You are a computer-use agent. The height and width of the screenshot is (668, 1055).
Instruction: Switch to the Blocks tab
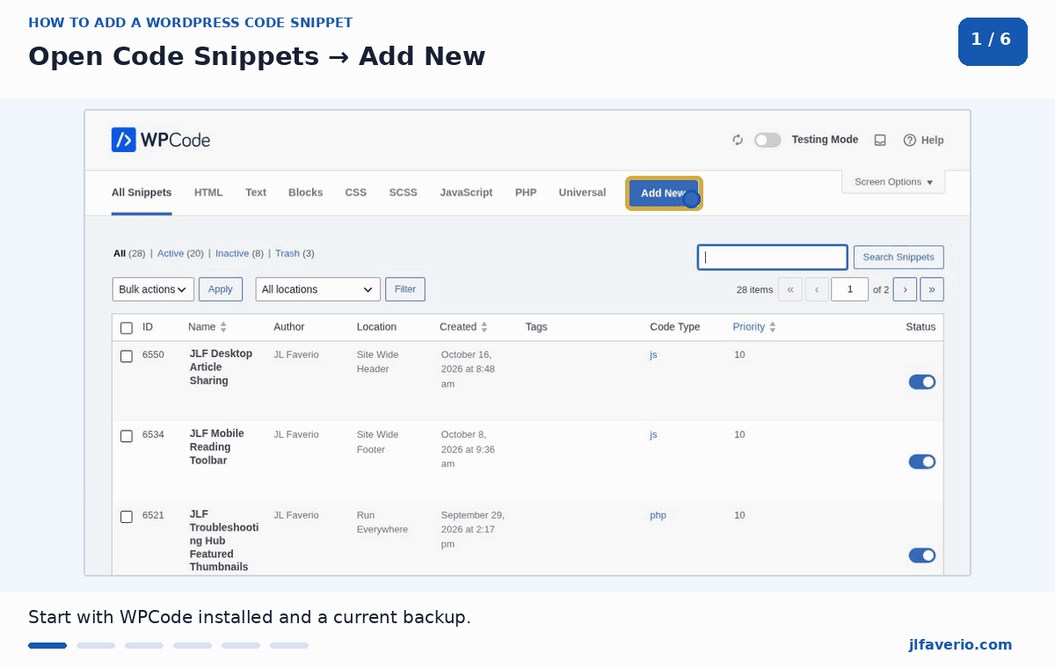(306, 192)
